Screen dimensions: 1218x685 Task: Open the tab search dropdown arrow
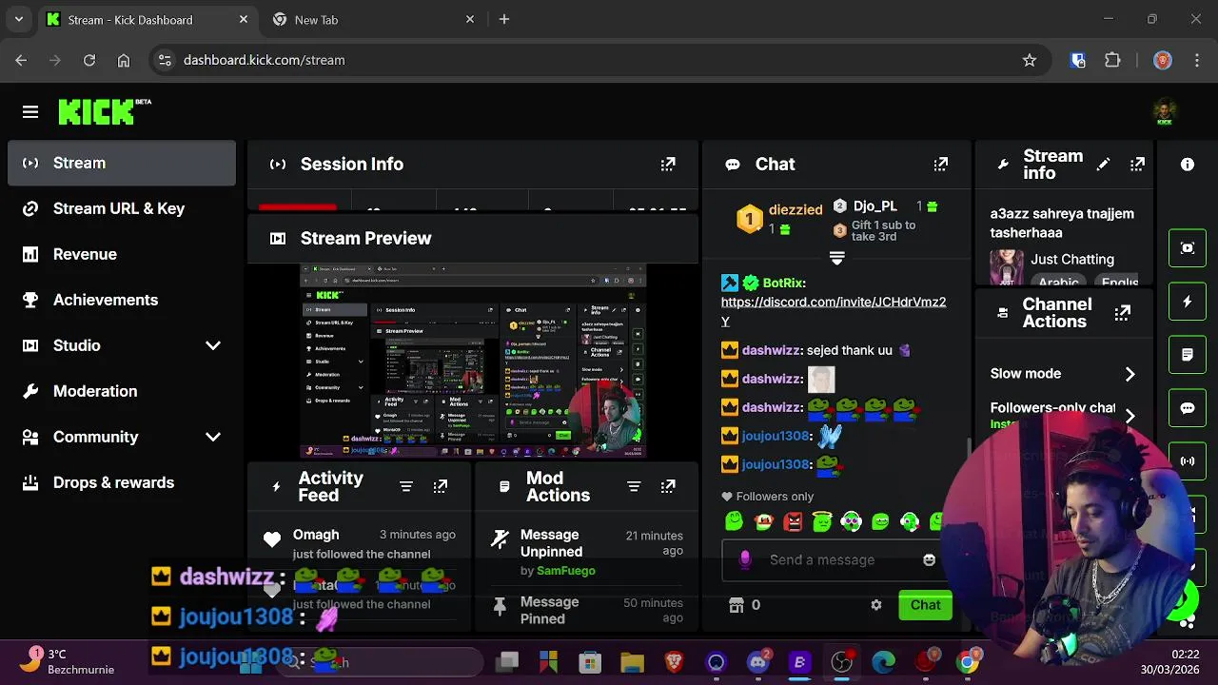point(18,19)
